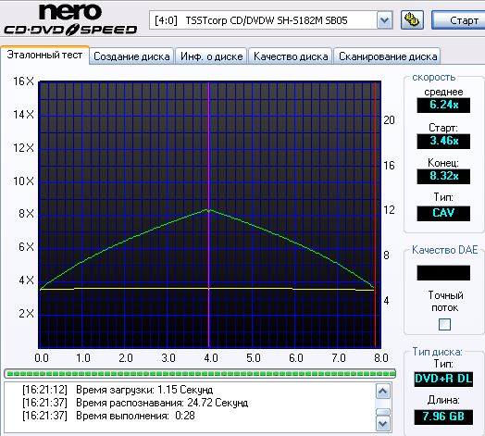Click the Время загрузки log entry

pyautogui.click(x=118, y=390)
